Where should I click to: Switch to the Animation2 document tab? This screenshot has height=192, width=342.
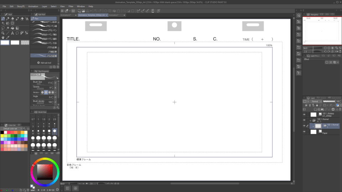click(x=66, y=15)
